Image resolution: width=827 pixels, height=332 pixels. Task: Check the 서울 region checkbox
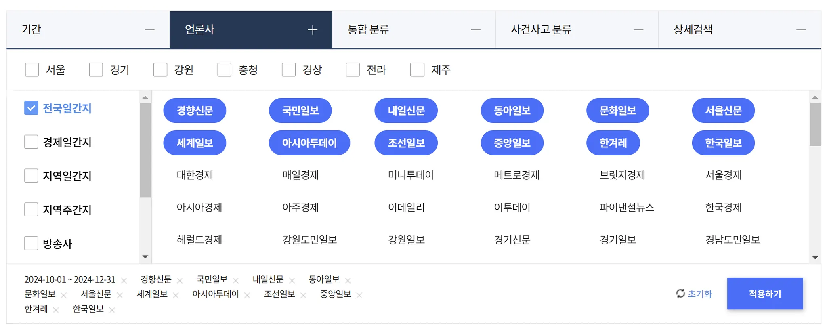coord(32,69)
